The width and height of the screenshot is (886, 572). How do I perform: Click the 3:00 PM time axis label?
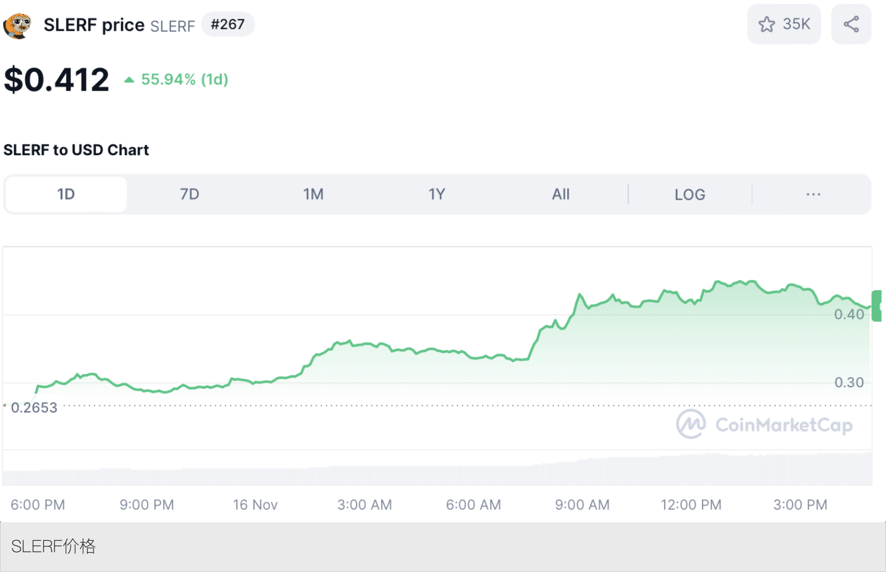800,505
